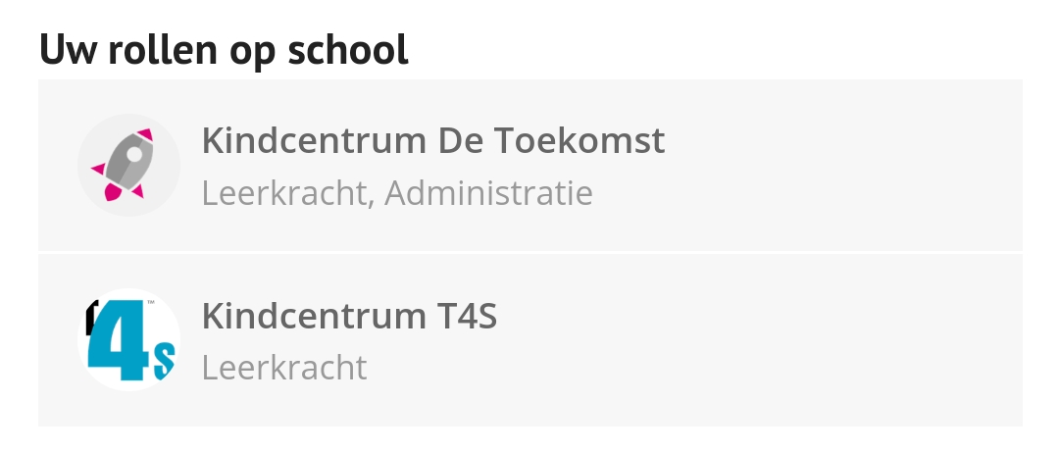Click the T4S text in second school name
Viewport: 1059px width, 452px height.
463,316
